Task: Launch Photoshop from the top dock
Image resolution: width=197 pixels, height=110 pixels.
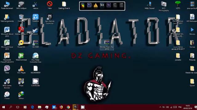Action: coord(89,5)
